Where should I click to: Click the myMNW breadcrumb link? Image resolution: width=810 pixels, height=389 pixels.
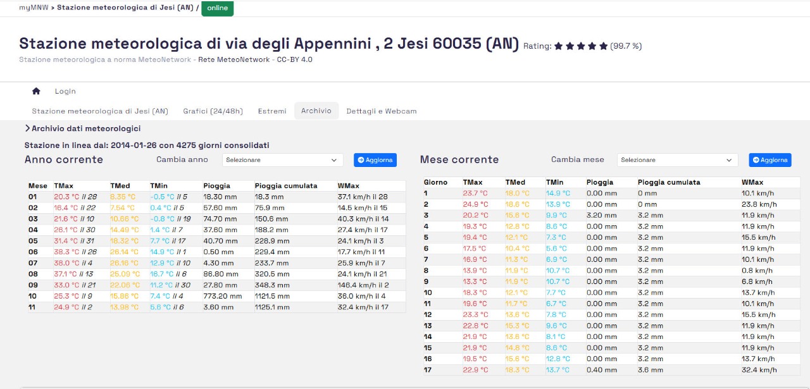click(34, 8)
